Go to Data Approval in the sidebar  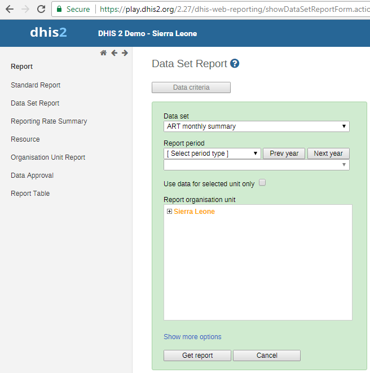pos(32,175)
